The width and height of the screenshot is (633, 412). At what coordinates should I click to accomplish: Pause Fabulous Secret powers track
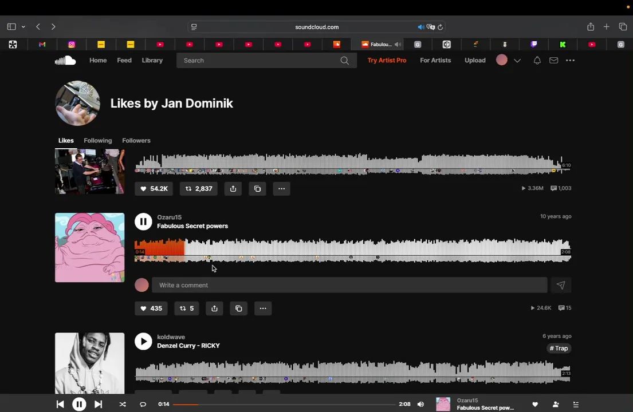(143, 221)
